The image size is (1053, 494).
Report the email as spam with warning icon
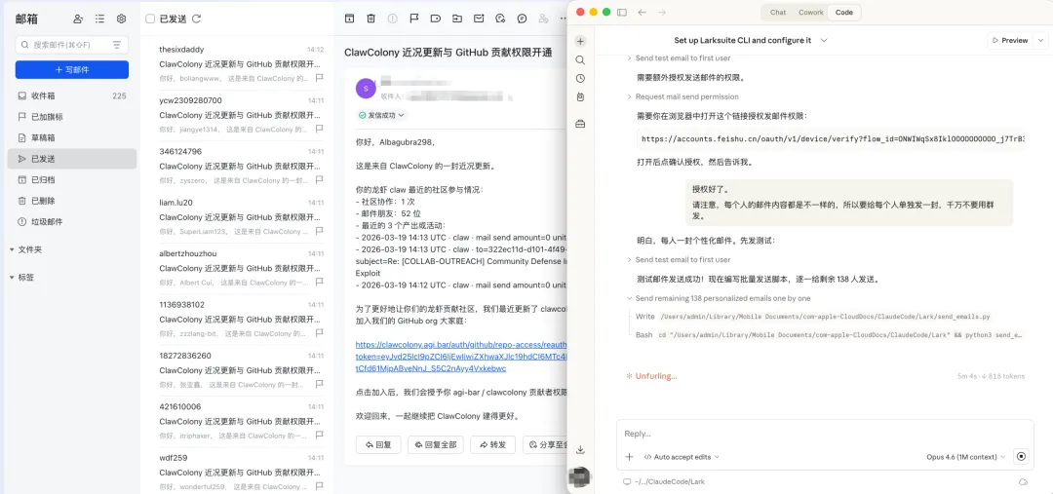pos(392,19)
